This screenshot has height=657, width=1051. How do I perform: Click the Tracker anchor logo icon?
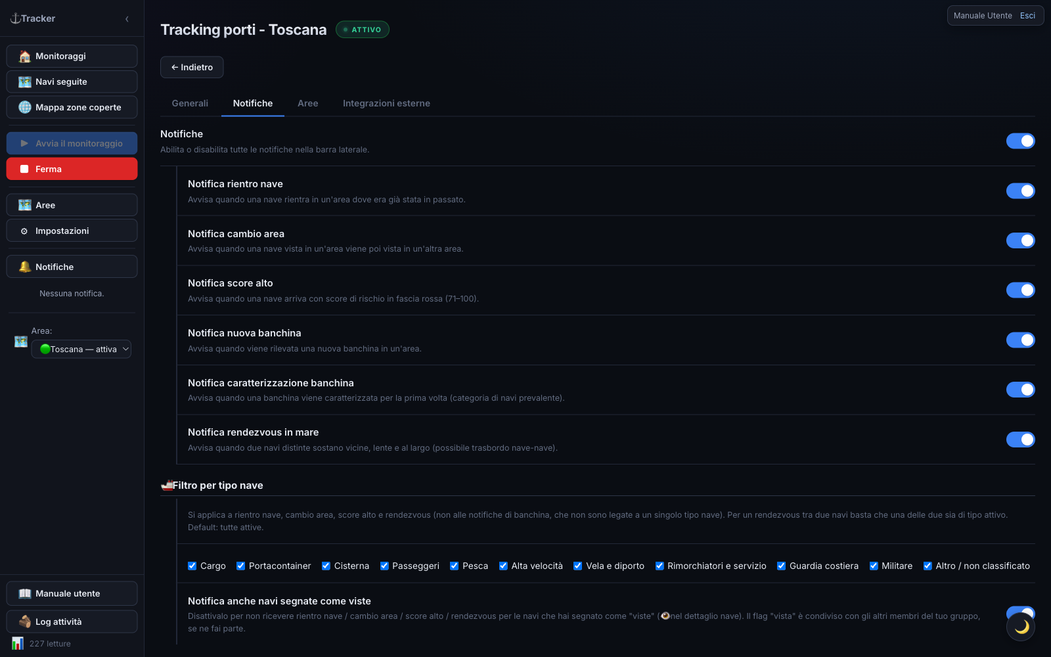click(15, 18)
